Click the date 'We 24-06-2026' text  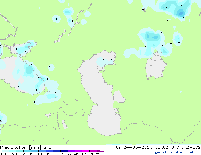(134, 147)
